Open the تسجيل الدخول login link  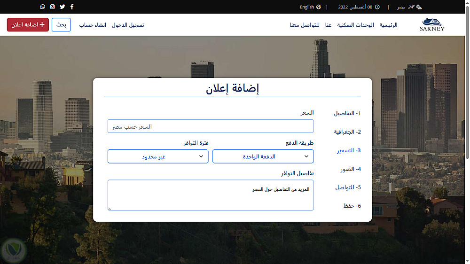click(x=128, y=25)
